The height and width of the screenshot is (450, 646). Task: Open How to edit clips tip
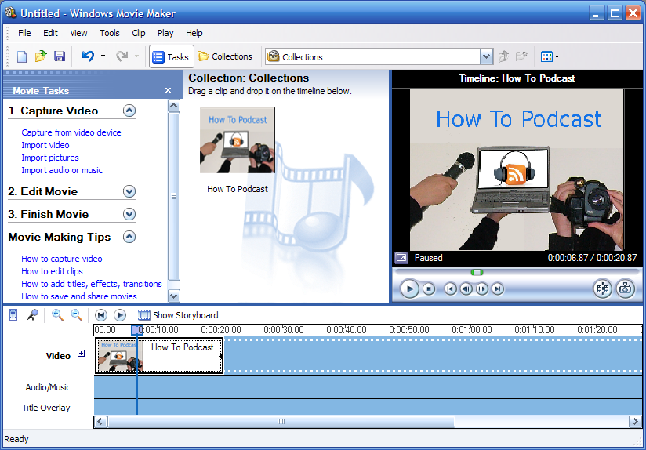point(52,271)
